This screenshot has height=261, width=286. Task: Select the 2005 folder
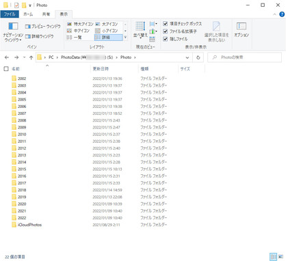point(22,100)
